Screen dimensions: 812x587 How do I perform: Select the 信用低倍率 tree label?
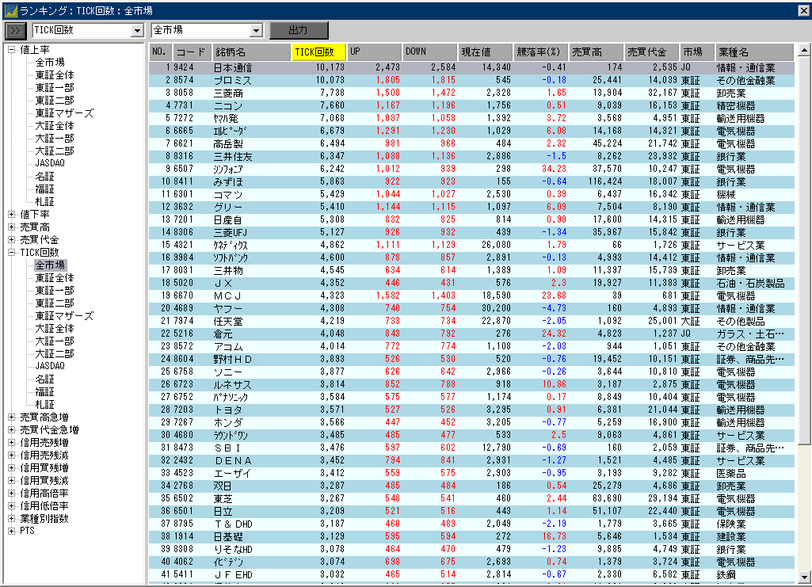pos(44,506)
